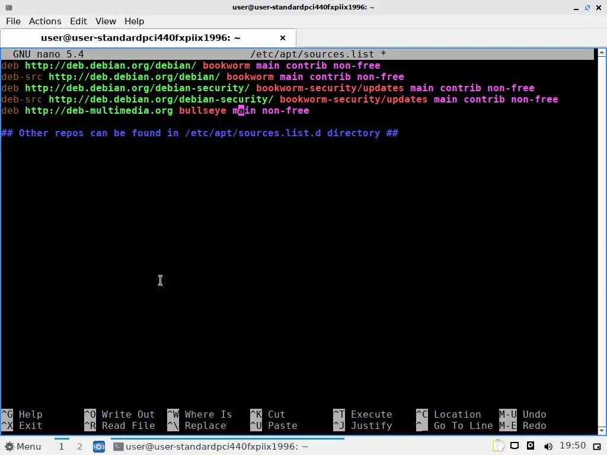Click 'bookworm-security/updates' on the deb-src line
Image resolution: width=607 pixels, height=455 pixels.
[353, 100]
